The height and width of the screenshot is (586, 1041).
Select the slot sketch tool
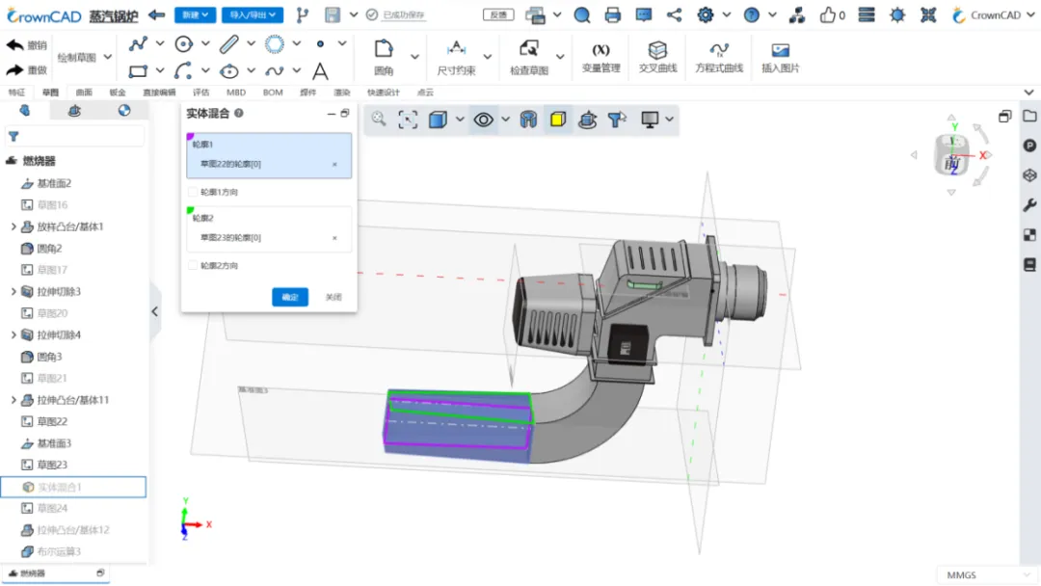point(229,43)
